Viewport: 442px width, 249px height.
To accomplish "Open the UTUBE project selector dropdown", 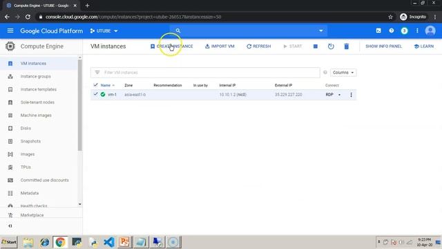I will (104, 30).
